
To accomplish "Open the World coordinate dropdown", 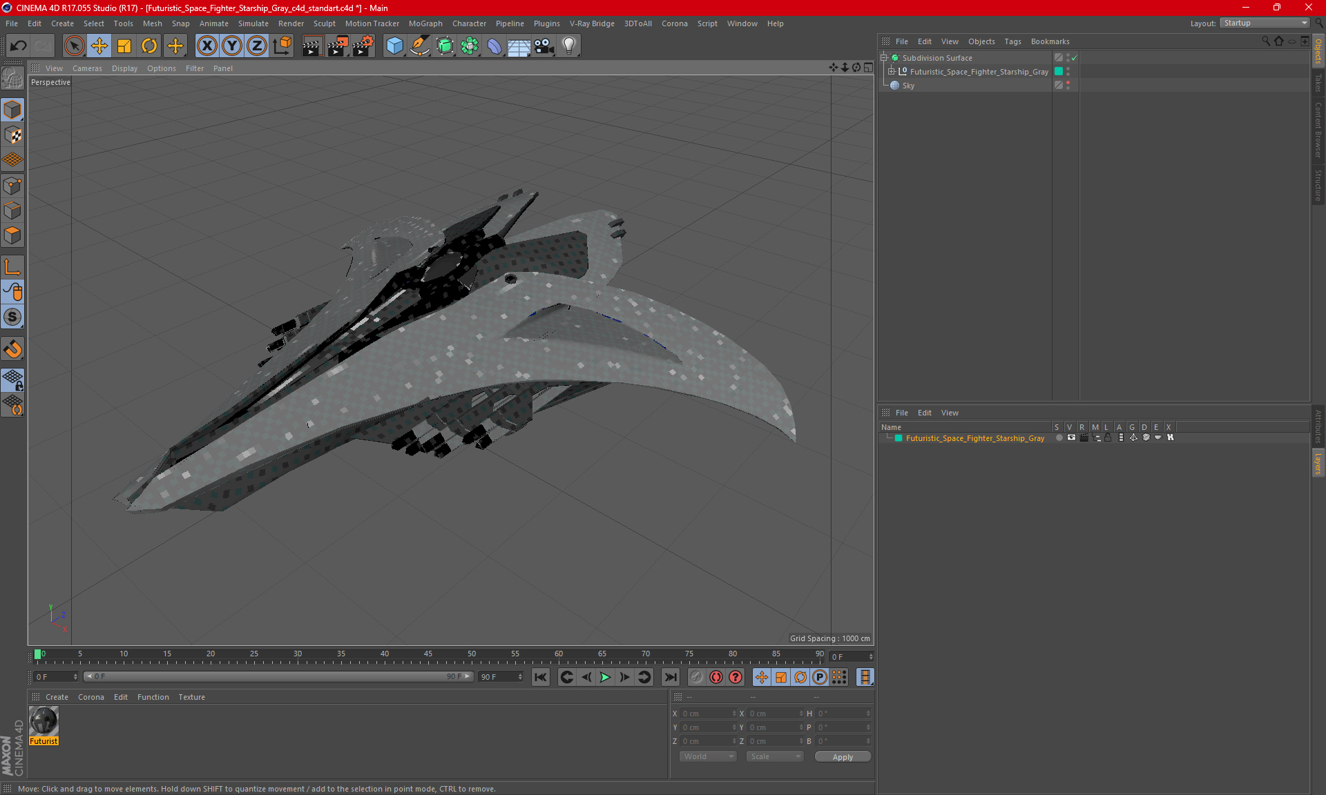I will pos(709,756).
